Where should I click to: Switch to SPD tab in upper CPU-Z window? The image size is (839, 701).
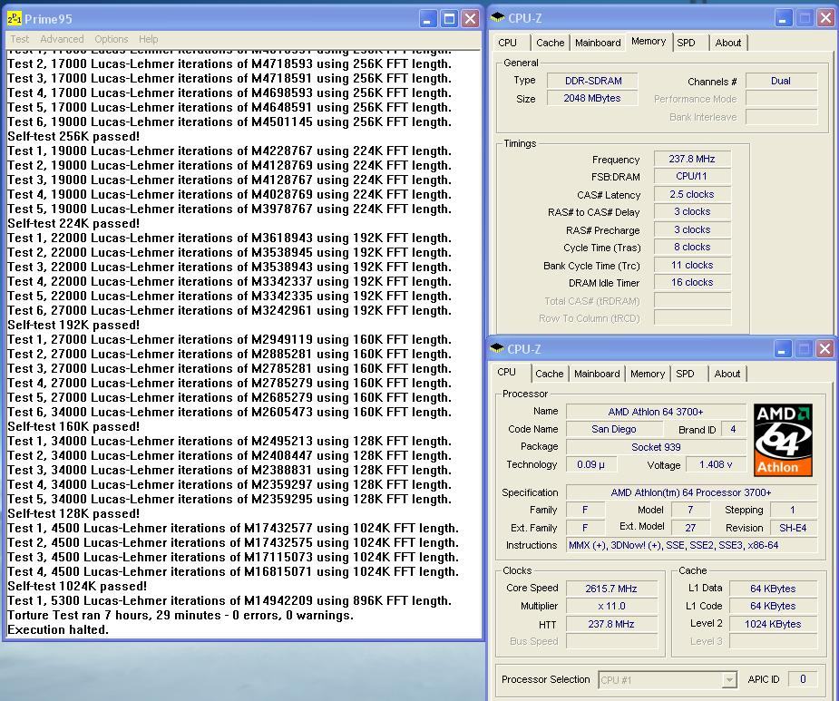pyautogui.click(x=686, y=43)
